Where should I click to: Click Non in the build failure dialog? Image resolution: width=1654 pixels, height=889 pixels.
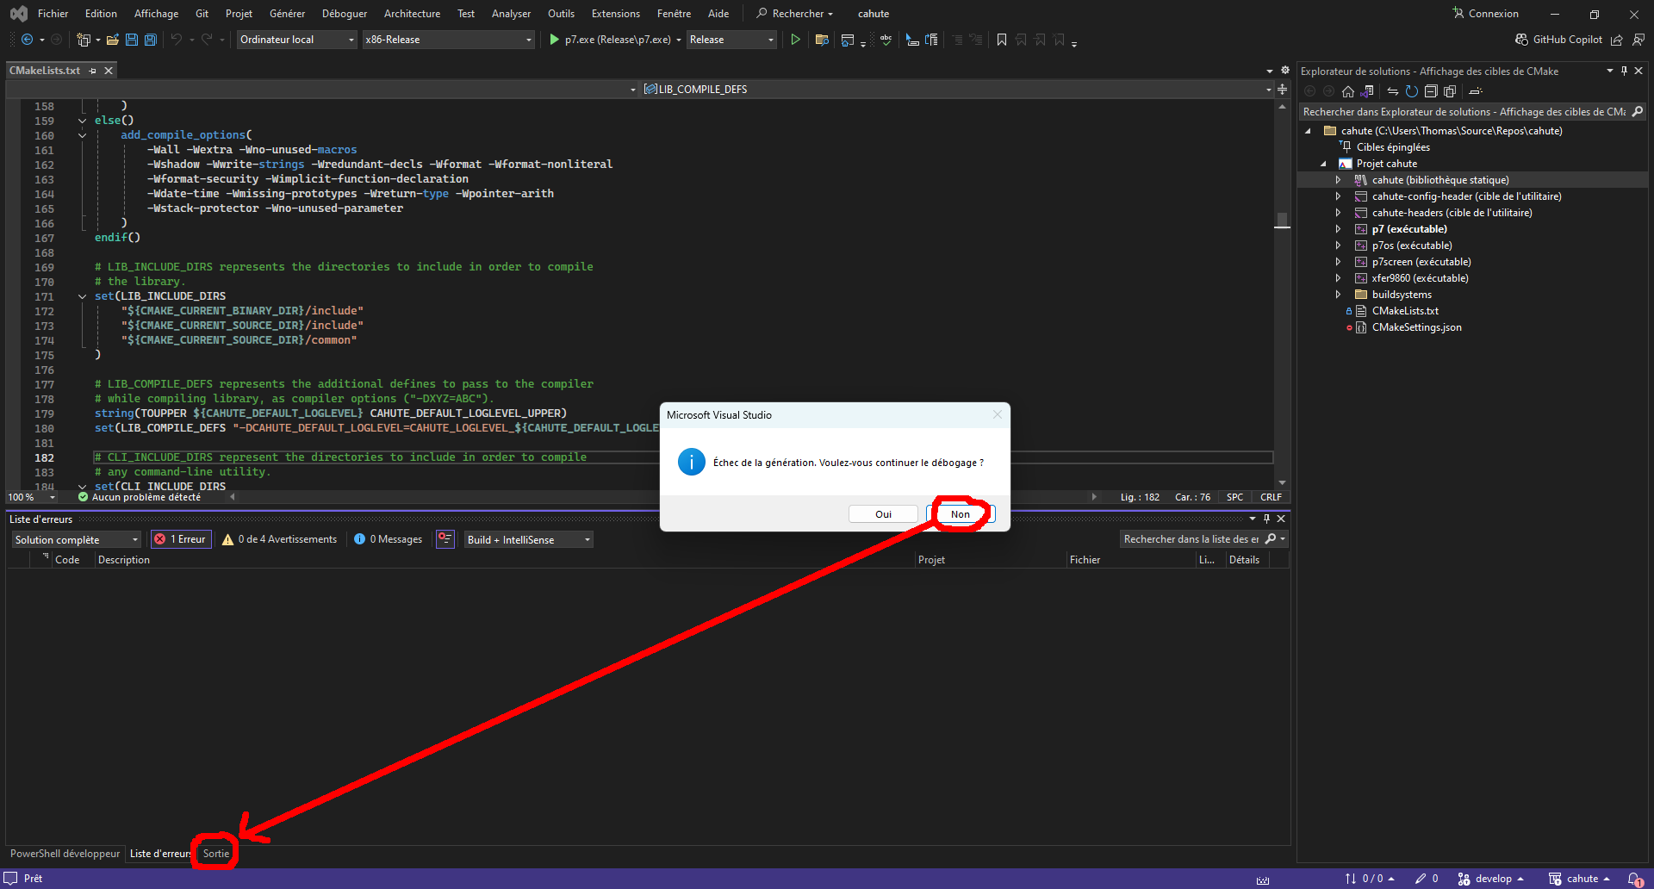tap(961, 514)
